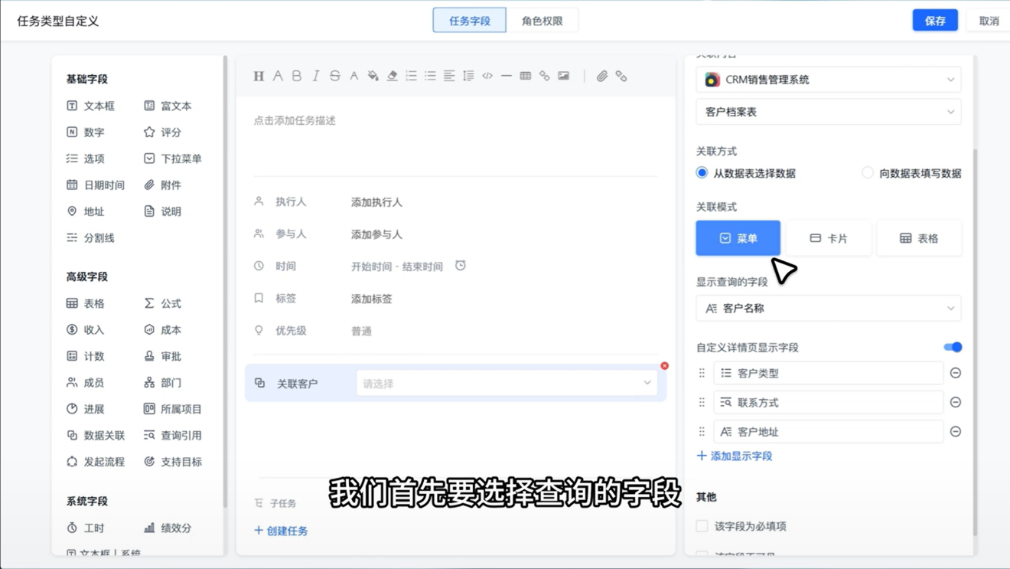Open the 客户档案表 dropdown
The image size is (1010, 569).
coord(829,112)
